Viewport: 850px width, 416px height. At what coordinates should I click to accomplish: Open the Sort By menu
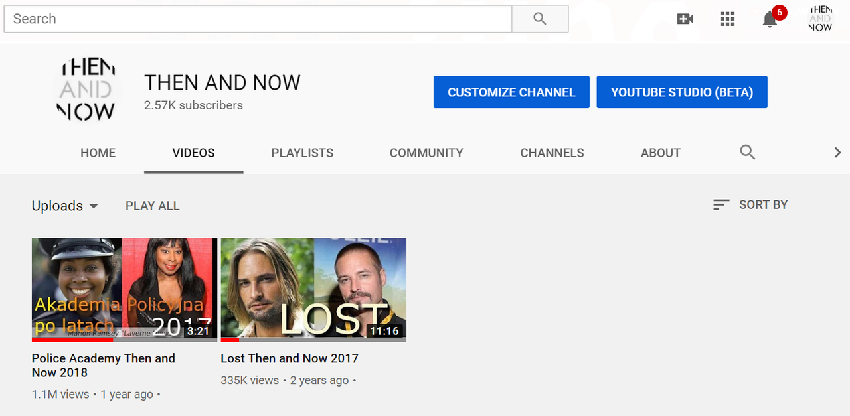click(750, 204)
